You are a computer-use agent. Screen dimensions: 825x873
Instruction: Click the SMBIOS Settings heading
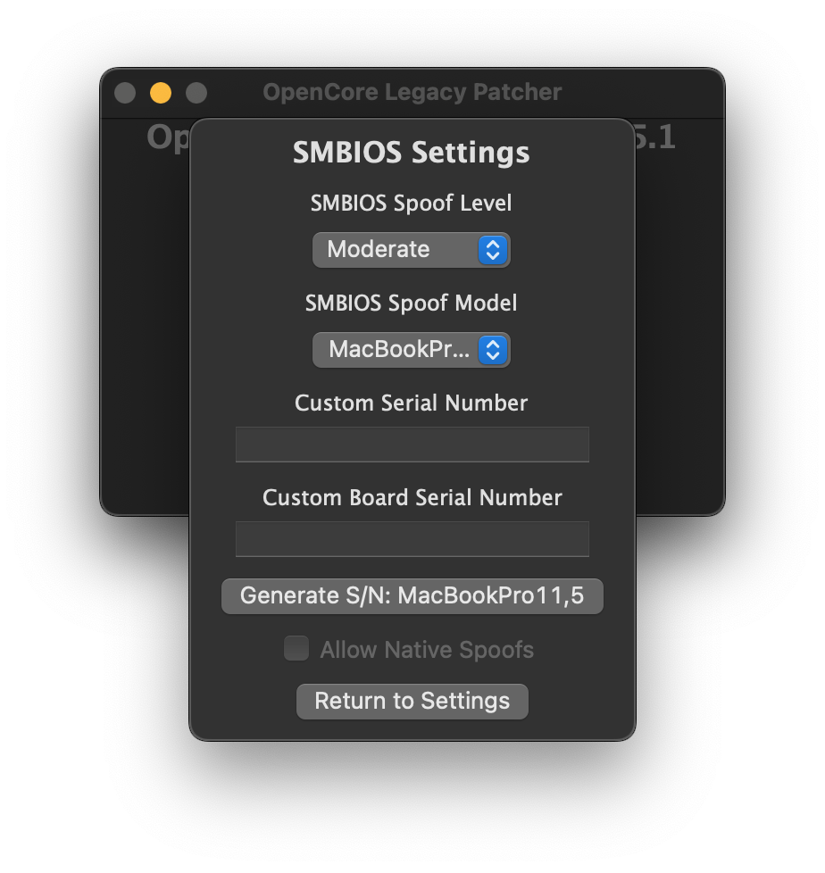[x=412, y=153]
